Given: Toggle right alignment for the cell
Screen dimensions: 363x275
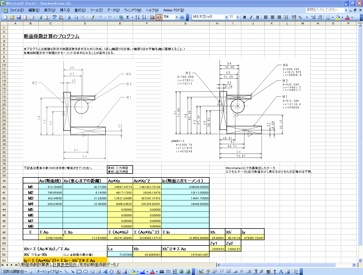Looking at the screenshot, I should (279, 17).
